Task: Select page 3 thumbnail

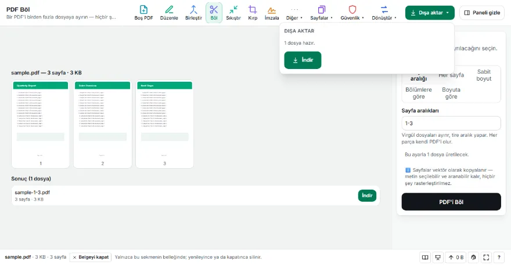Action: click(164, 124)
